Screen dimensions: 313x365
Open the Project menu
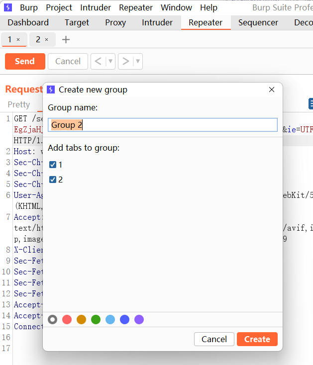pyautogui.click(x=59, y=7)
